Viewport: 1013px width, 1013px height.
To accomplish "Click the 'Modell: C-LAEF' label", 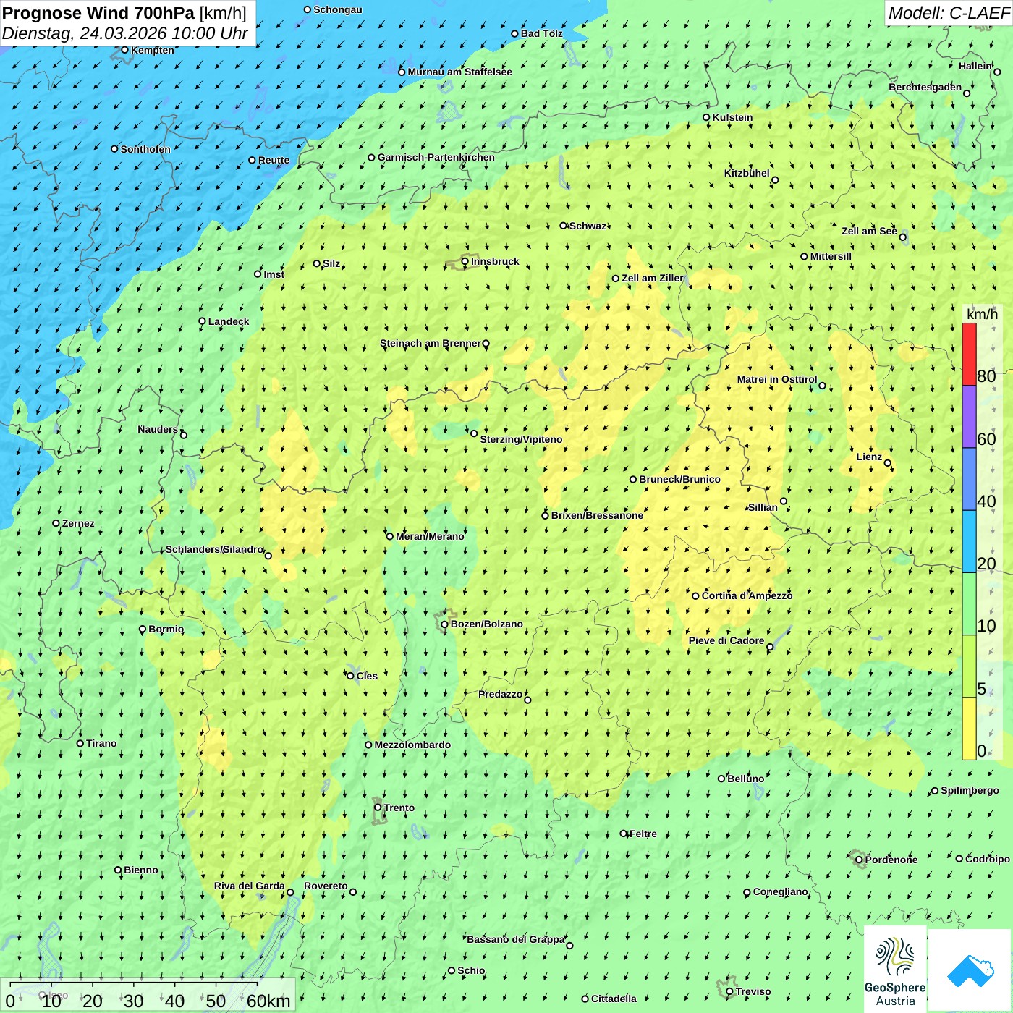I will tap(948, 13).
